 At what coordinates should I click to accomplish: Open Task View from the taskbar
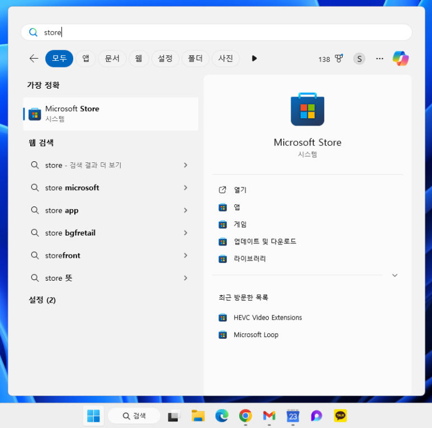click(174, 416)
